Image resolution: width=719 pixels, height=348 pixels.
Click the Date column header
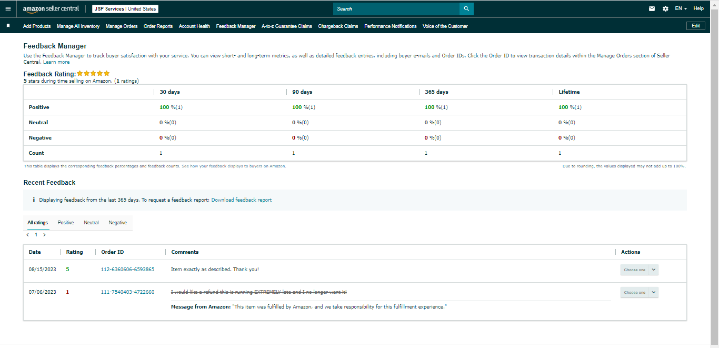pyautogui.click(x=35, y=252)
